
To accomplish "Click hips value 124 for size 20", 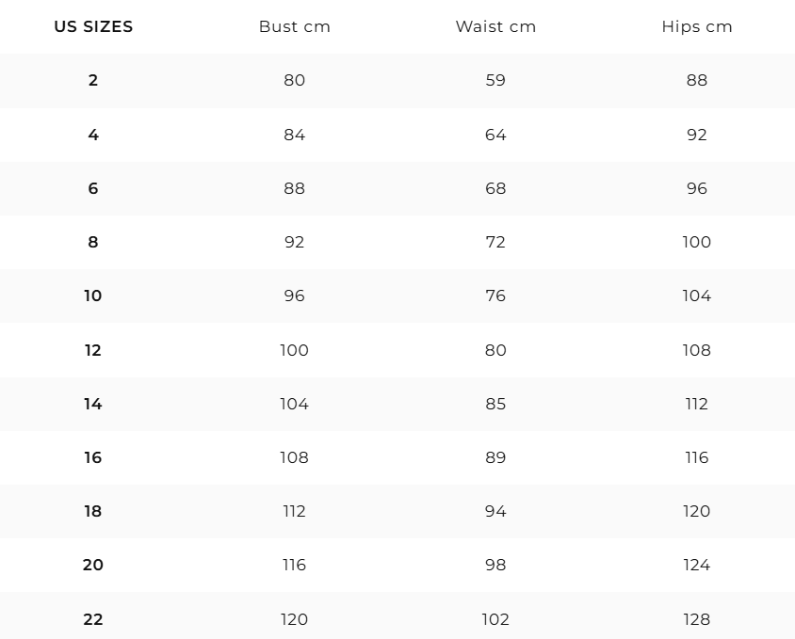I will point(697,565).
